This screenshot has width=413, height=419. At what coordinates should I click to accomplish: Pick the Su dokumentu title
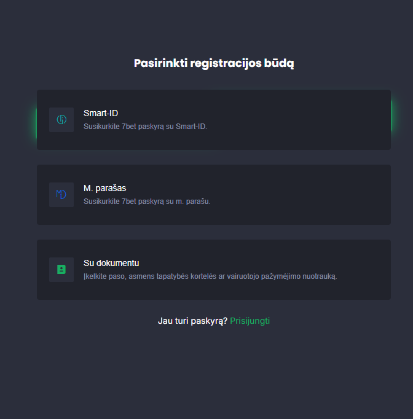pyautogui.click(x=111, y=263)
